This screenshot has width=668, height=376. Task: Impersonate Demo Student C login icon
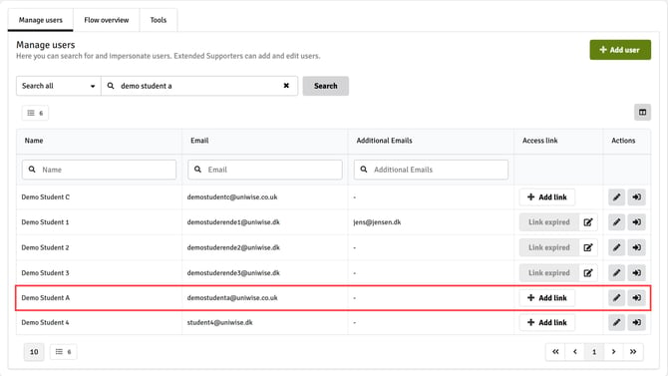[x=636, y=196]
